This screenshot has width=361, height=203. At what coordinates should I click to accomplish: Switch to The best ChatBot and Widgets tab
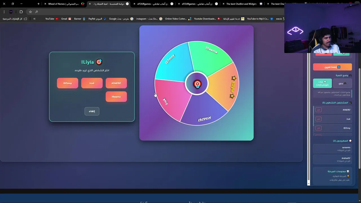click(243, 4)
